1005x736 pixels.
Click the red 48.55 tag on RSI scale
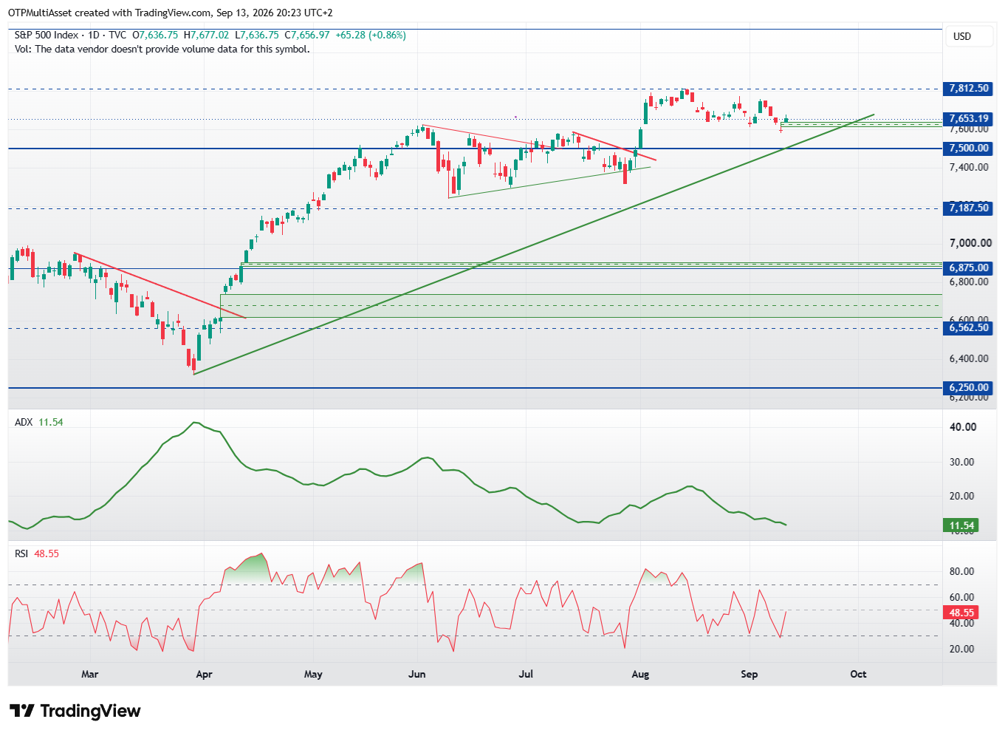961,613
